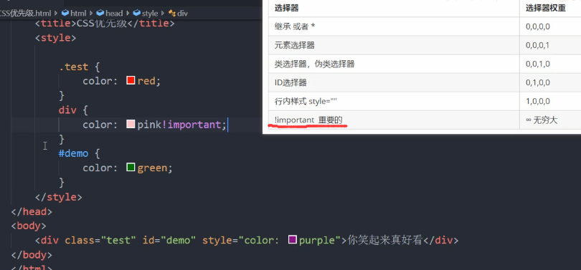Click the 行内样式 style row in table
581x270 pixels.
[424, 102]
